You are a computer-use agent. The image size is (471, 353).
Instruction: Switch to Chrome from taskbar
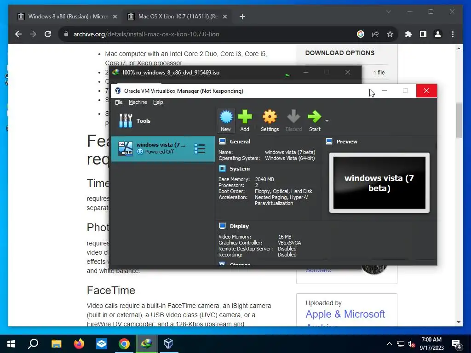(124, 344)
